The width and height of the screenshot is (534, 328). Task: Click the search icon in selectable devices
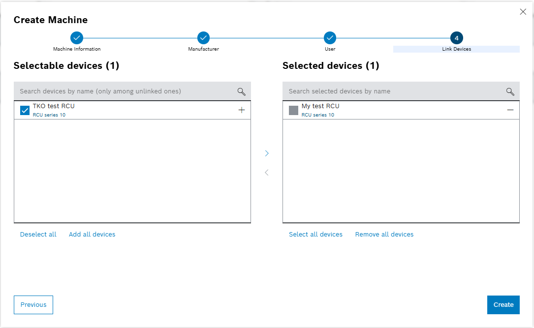coord(241,91)
